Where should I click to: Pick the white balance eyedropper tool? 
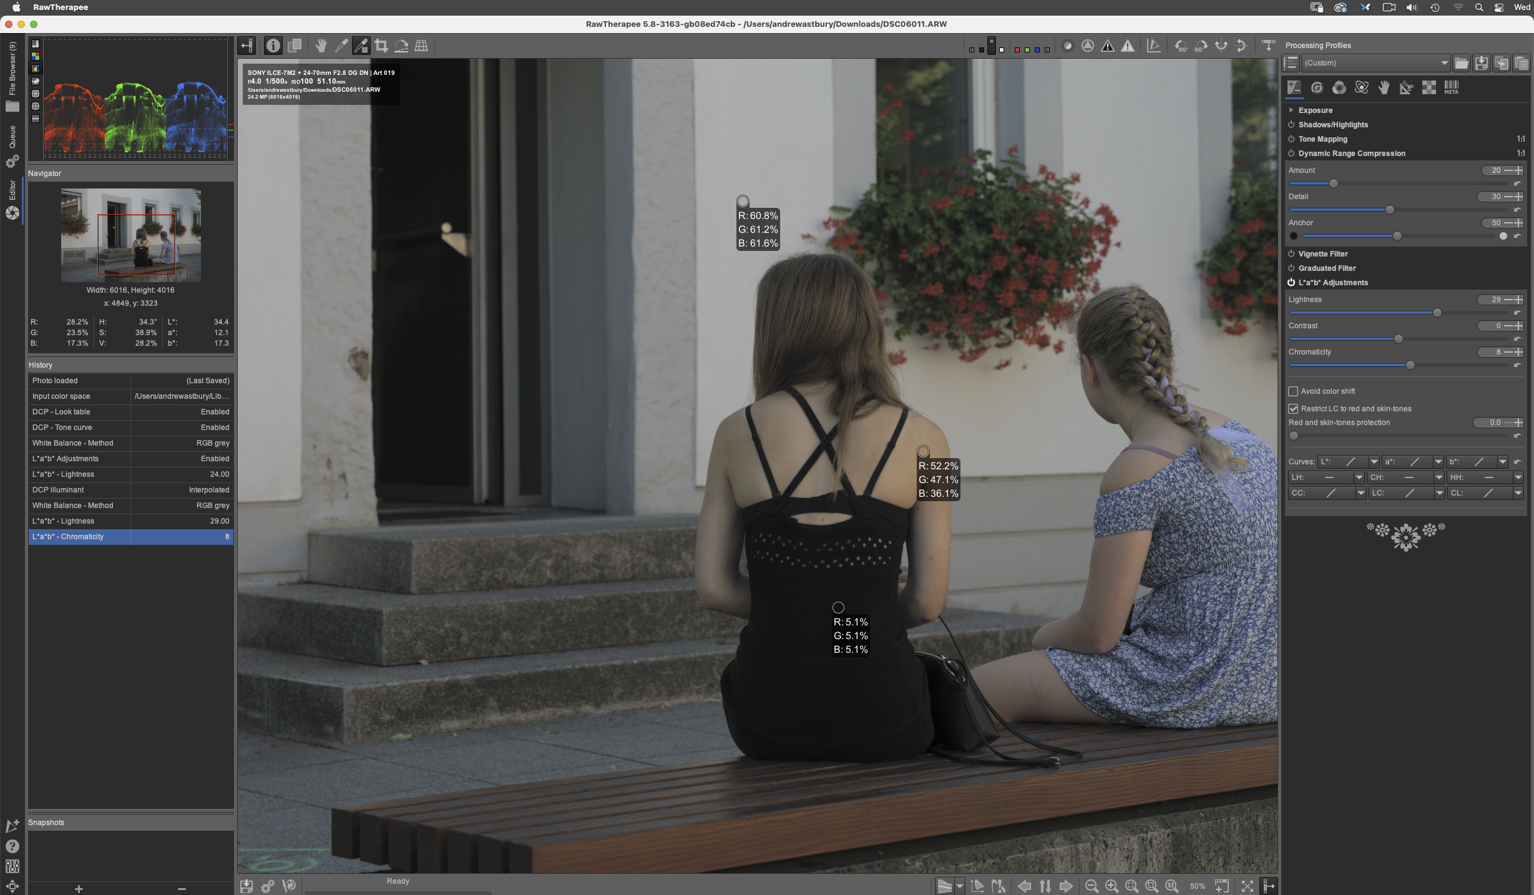(x=341, y=46)
